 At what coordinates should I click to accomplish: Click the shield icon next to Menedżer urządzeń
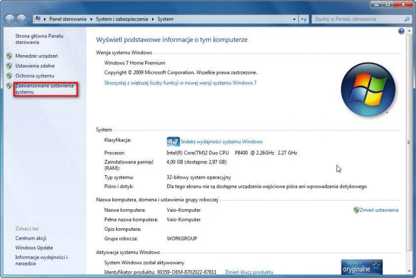[x=9, y=56]
